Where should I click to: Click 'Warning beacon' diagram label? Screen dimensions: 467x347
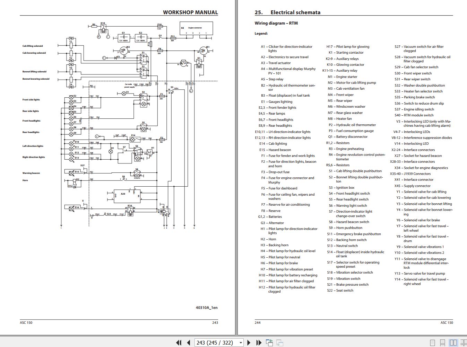click(31, 173)
